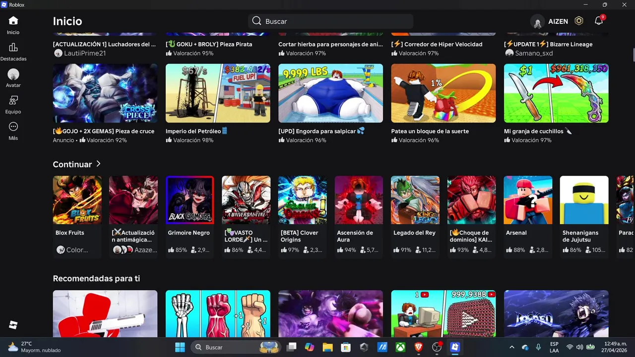Click the active Roblox taskbar icon
The height and width of the screenshot is (357, 635).
pos(455,347)
